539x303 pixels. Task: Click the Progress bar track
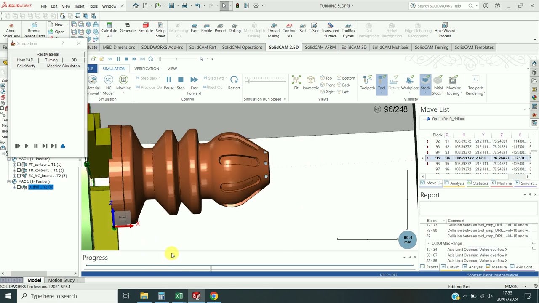tap(249, 266)
